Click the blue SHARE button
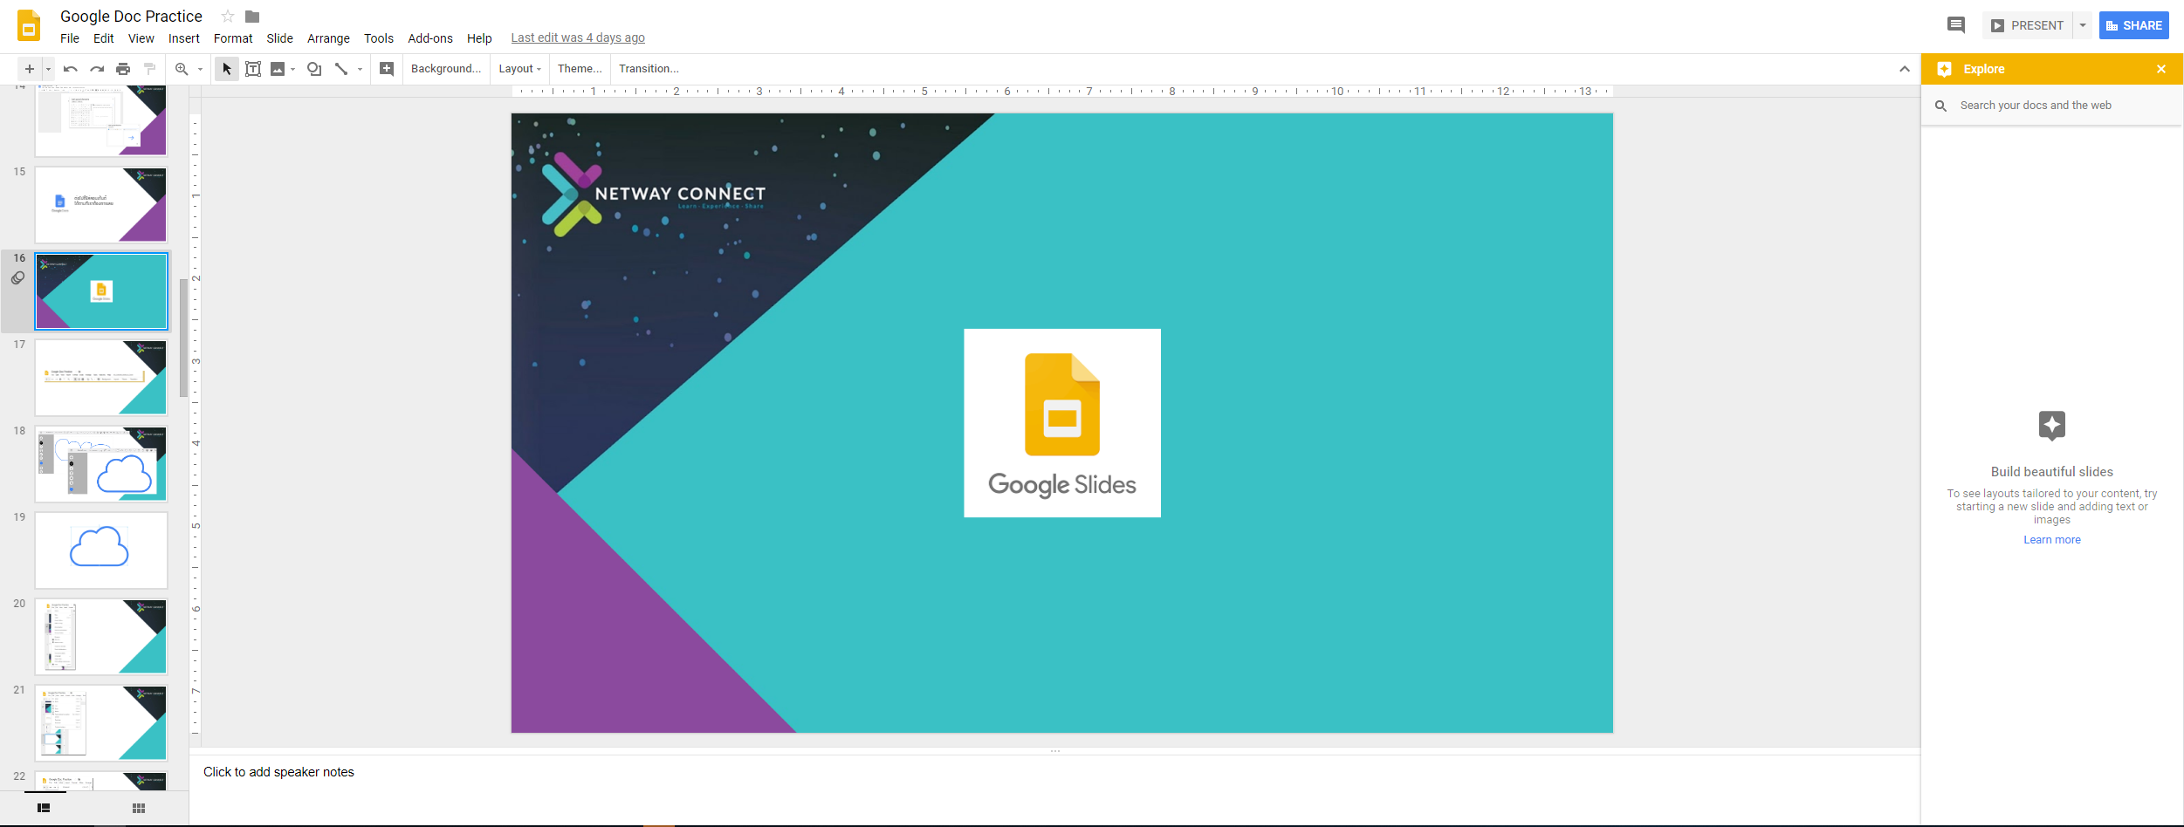Screen dimensions: 2184x827 [x=2133, y=25]
